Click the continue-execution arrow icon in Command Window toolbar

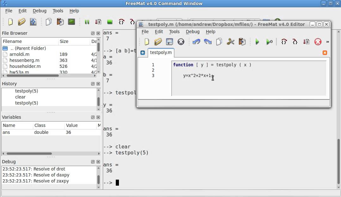coord(98,22)
